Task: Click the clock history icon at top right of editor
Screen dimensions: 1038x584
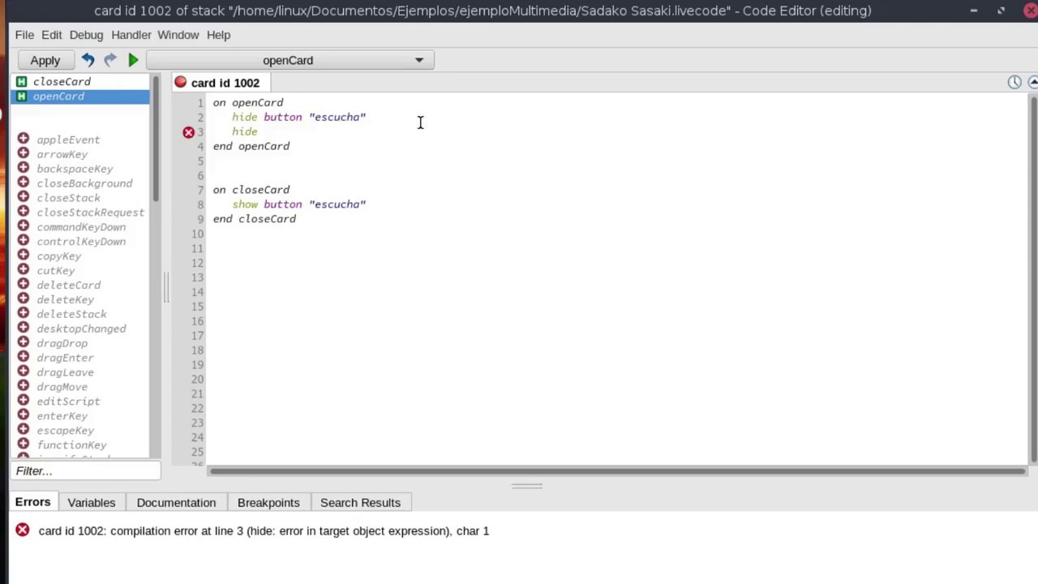Action: 1014,82
